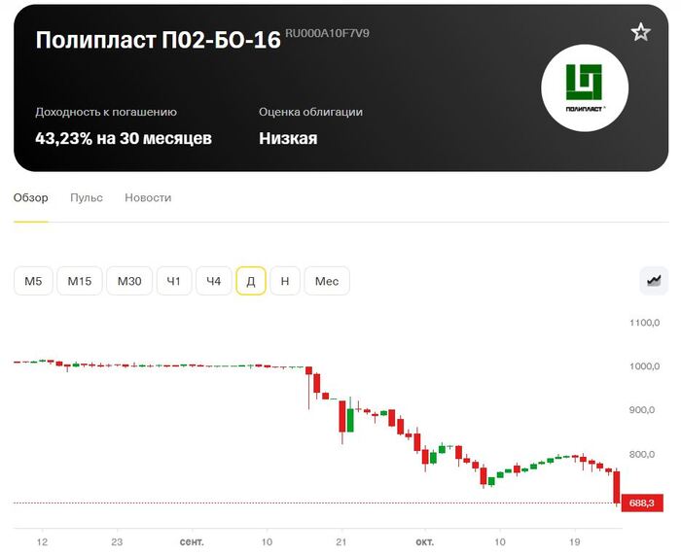681x555 pixels.
Task: Select the Н weekly timeframe
Action: pos(285,281)
